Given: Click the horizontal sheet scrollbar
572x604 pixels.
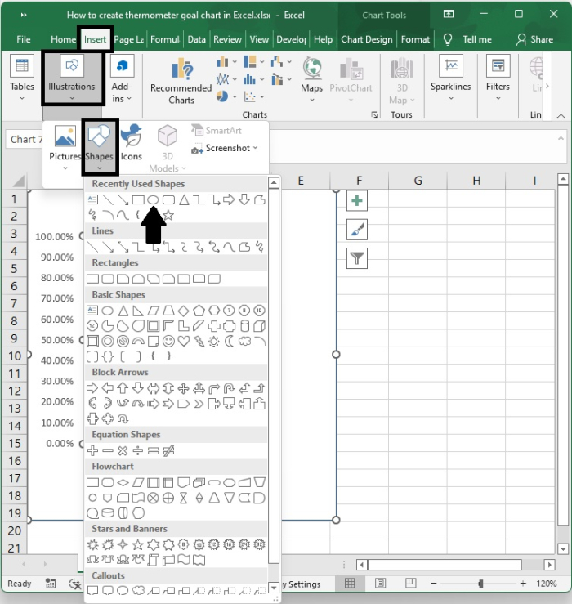Looking at the screenshot, I should [x=445, y=565].
